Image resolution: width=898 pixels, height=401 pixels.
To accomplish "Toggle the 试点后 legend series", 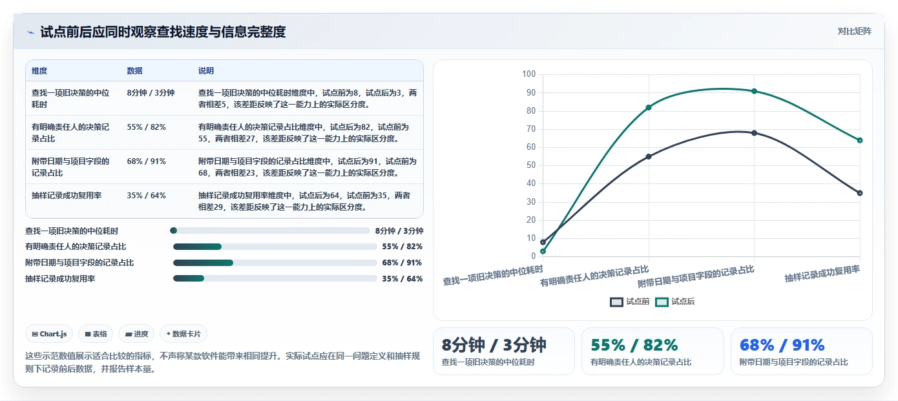I will [675, 302].
